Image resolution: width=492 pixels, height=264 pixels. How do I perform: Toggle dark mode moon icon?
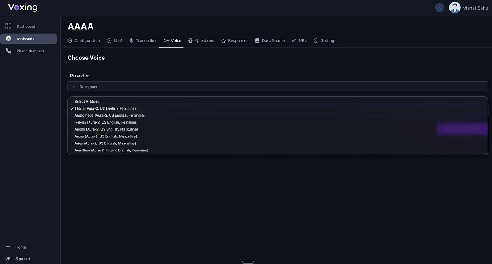point(439,7)
